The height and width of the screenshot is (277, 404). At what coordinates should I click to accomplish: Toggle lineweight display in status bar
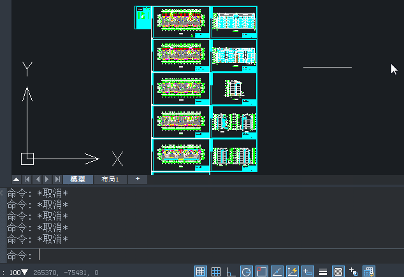tap(323, 272)
